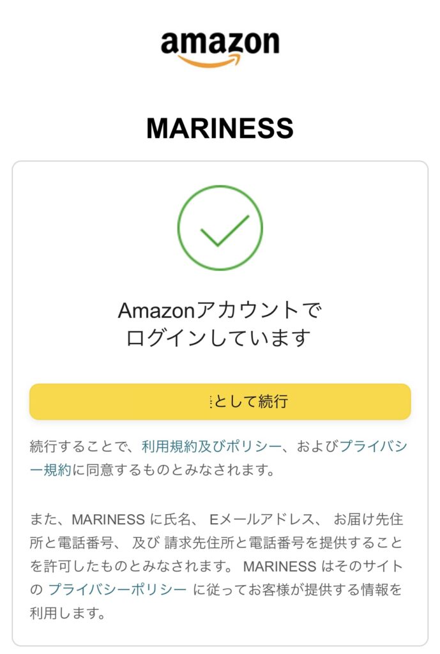Click the dotted placeholder before として続行
Image resolution: width=440 pixels, height=654 pixels.
[x=211, y=402]
